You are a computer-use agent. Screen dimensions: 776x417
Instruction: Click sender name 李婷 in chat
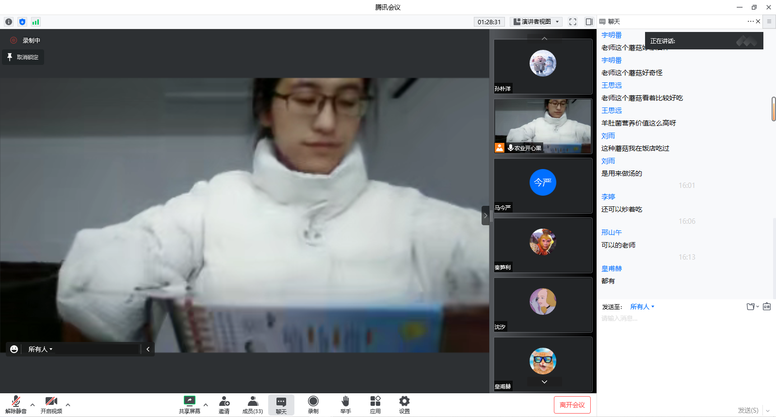[608, 197]
